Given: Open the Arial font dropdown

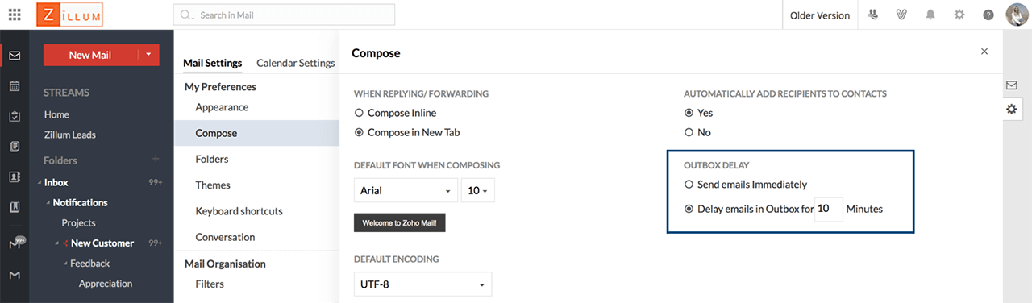Looking at the screenshot, I should coord(406,191).
